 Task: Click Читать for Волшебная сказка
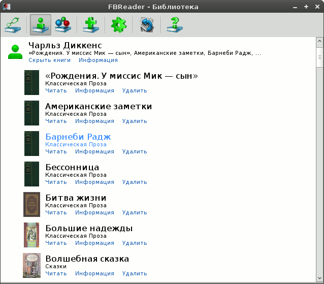tap(56, 273)
